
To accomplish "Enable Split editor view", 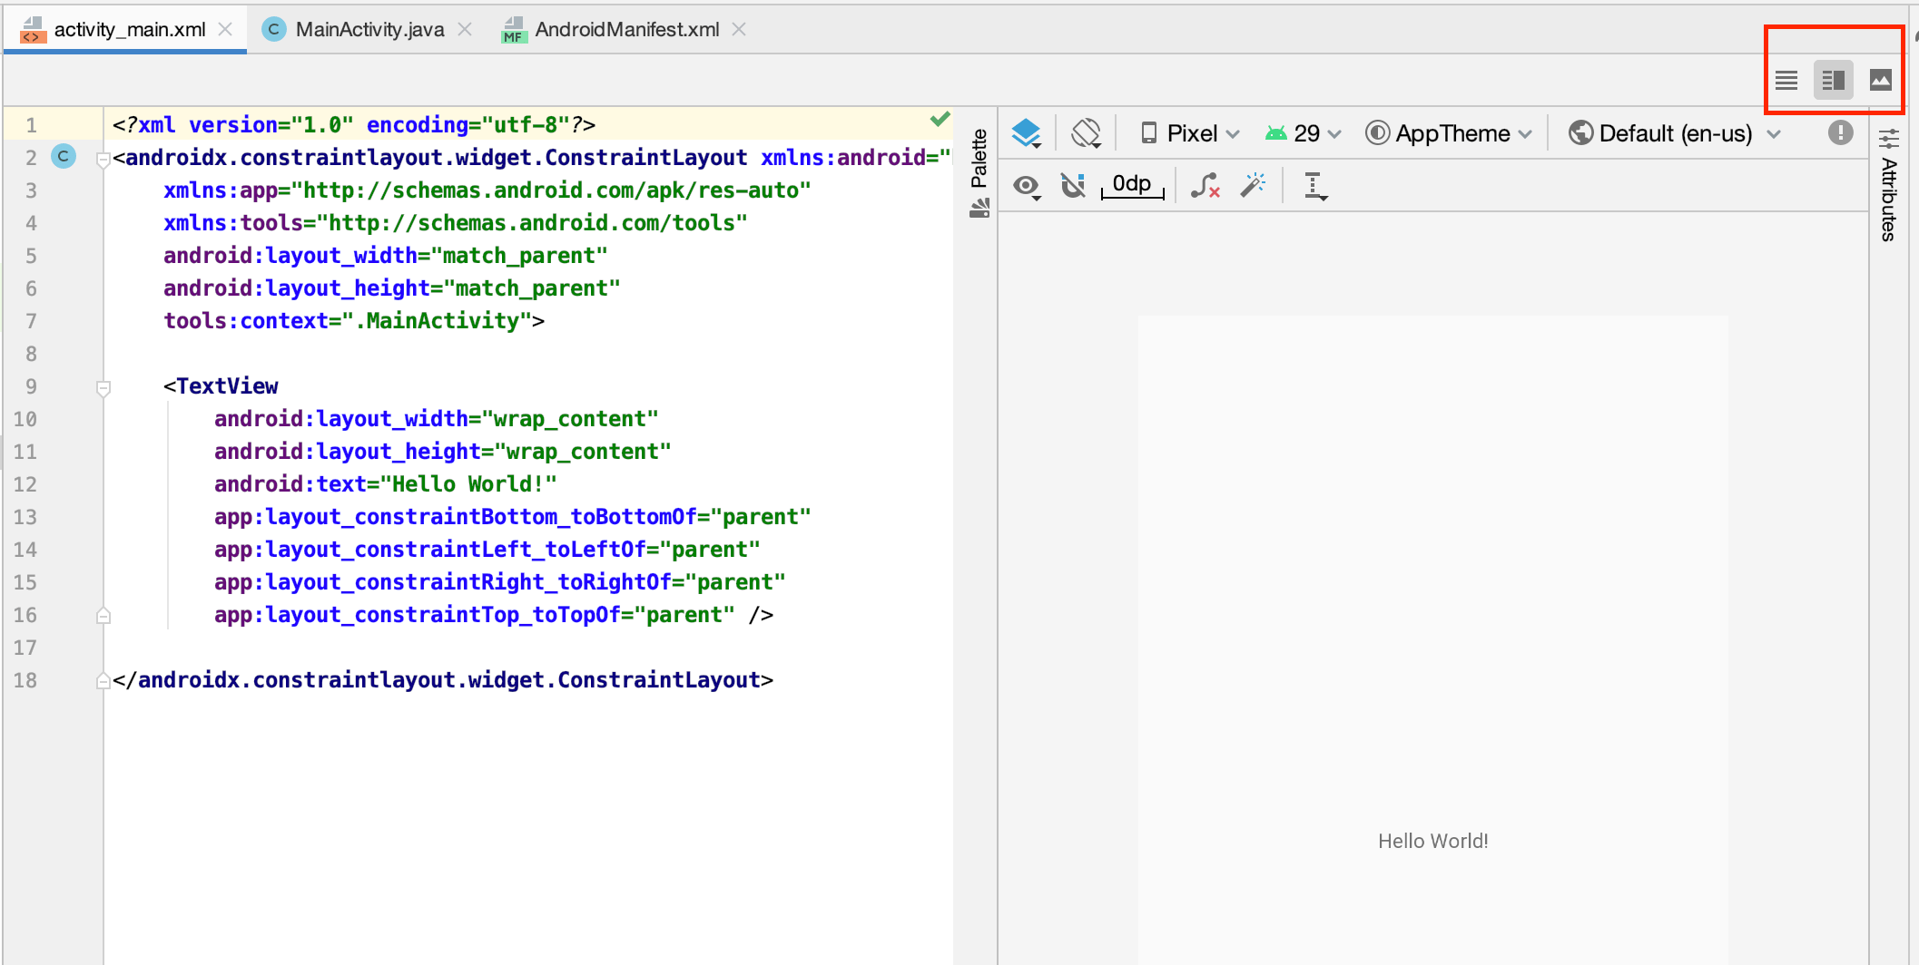I will [x=1833, y=80].
